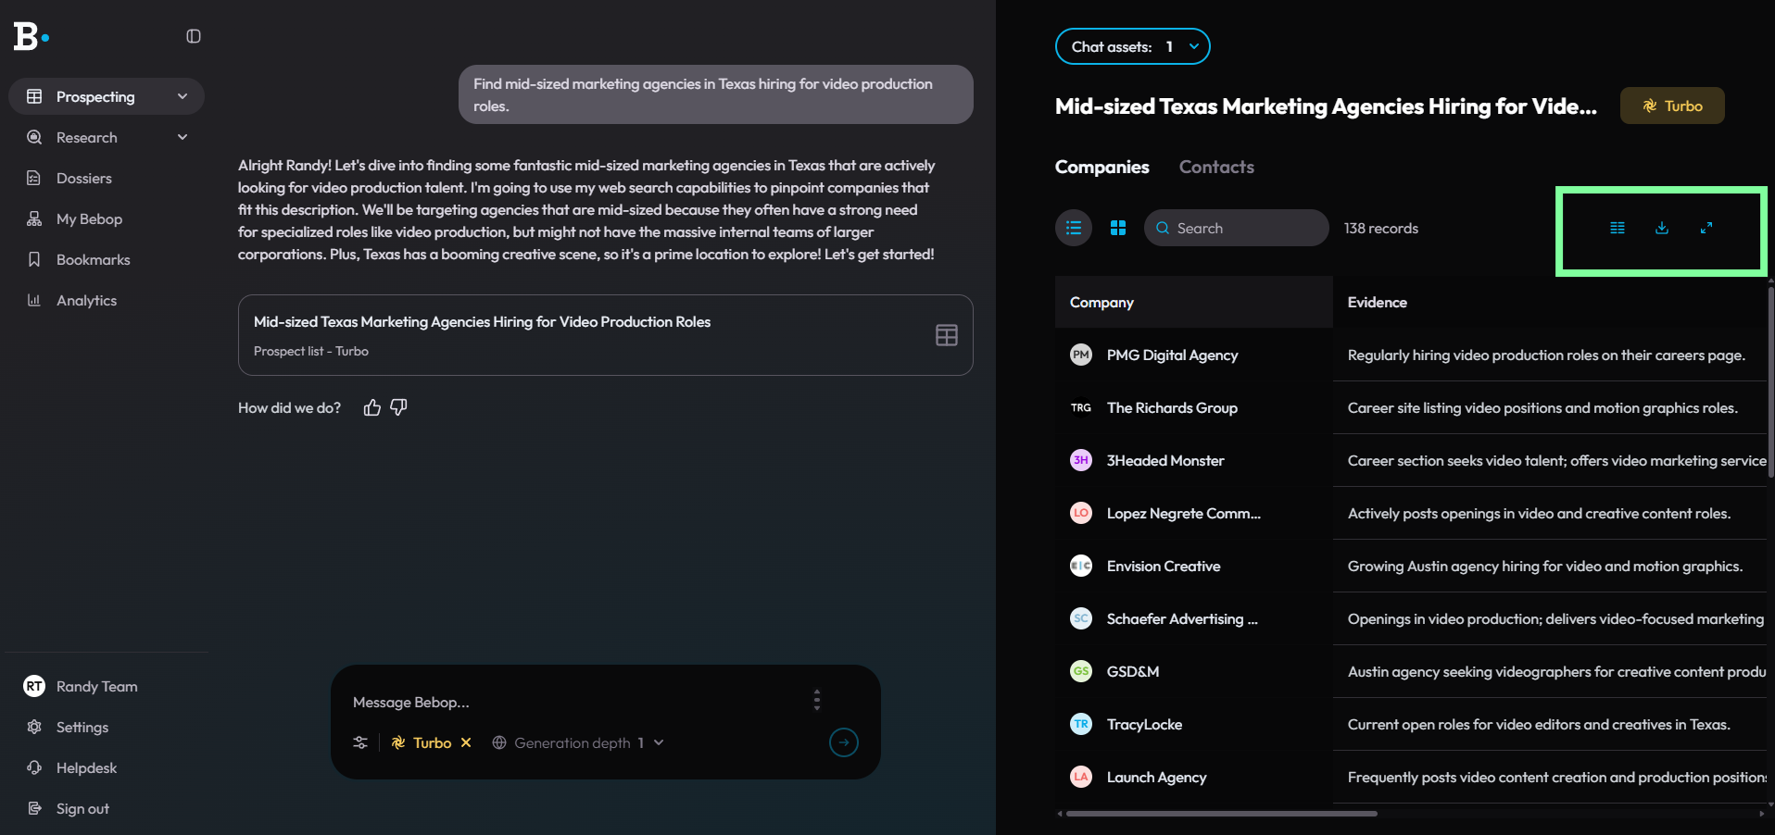This screenshot has width=1775, height=835.
Task: Click the GSD&M logo avatar
Action: tap(1081, 671)
